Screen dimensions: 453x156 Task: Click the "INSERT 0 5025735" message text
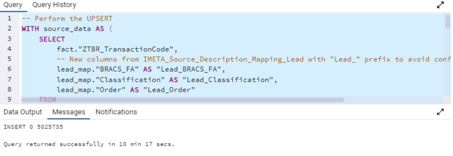33,127
